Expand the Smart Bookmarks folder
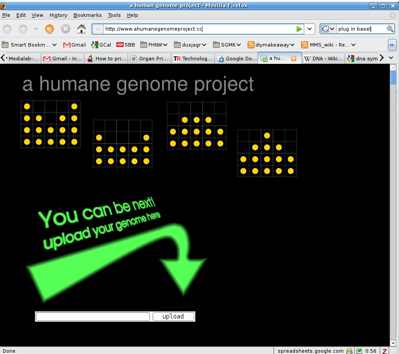Screen dimensions: 399x354 click(29, 45)
